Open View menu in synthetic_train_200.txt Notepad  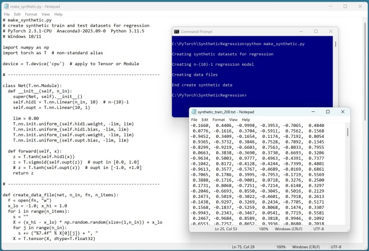click(x=233, y=119)
